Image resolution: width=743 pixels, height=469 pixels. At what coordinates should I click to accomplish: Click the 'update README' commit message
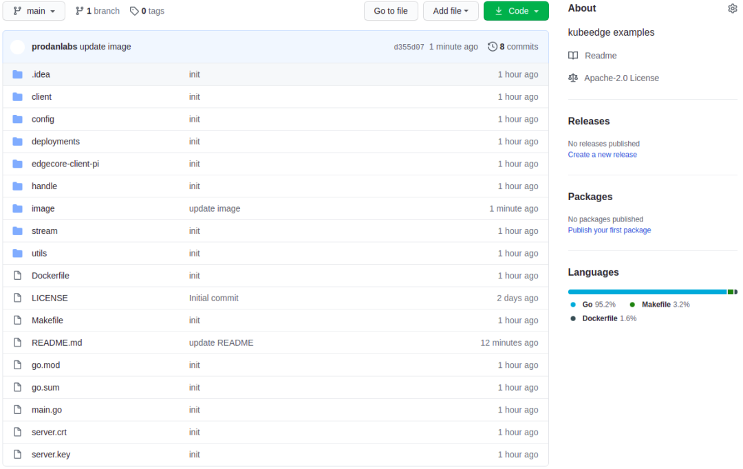[x=221, y=342]
